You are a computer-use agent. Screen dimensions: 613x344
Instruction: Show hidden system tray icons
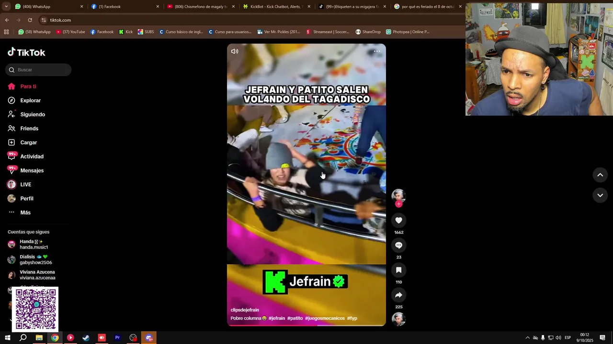pyautogui.click(x=528, y=338)
